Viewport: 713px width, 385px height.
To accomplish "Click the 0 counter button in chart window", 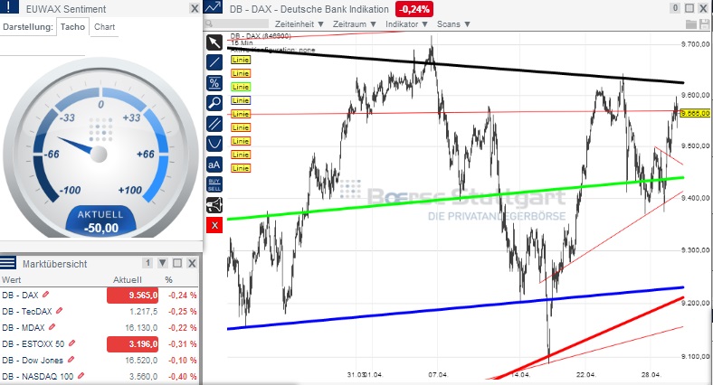I will 675,8.
